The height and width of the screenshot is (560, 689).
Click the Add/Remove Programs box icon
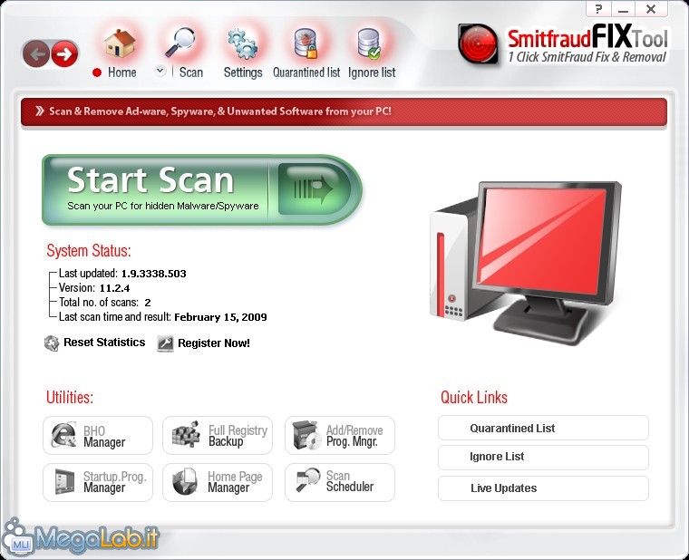pos(307,435)
